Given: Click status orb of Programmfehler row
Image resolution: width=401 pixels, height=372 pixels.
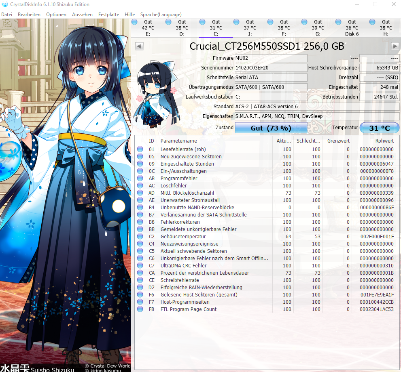Looking at the screenshot, I should tap(140, 178).
